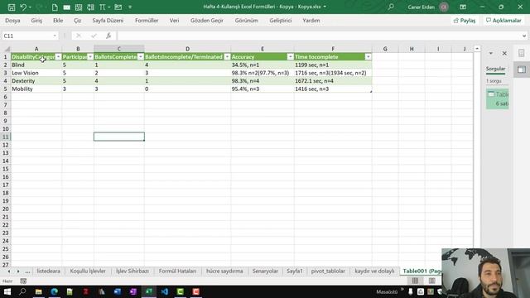Select the Table query item in the Sorgular pane

pos(498,99)
